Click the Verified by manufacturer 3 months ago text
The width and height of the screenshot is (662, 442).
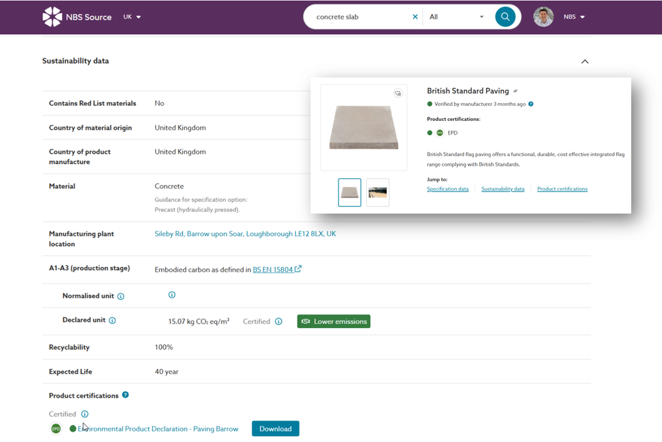[480, 104]
